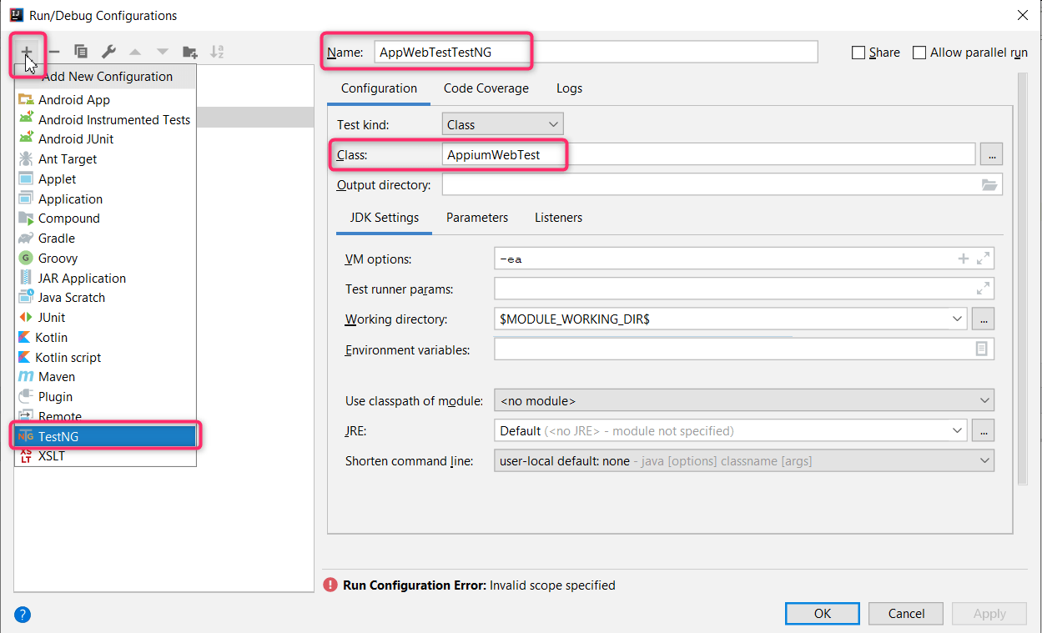Screen dimensions: 1042x633
Task: Choose TestNG configuration type
Action: coord(105,436)
